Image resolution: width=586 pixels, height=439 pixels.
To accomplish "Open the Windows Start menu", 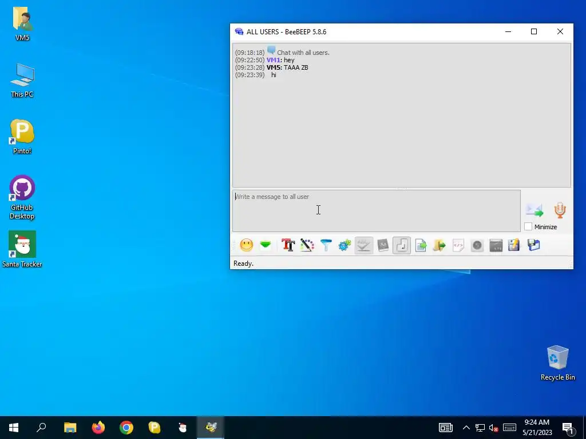I will click(14, 428).
